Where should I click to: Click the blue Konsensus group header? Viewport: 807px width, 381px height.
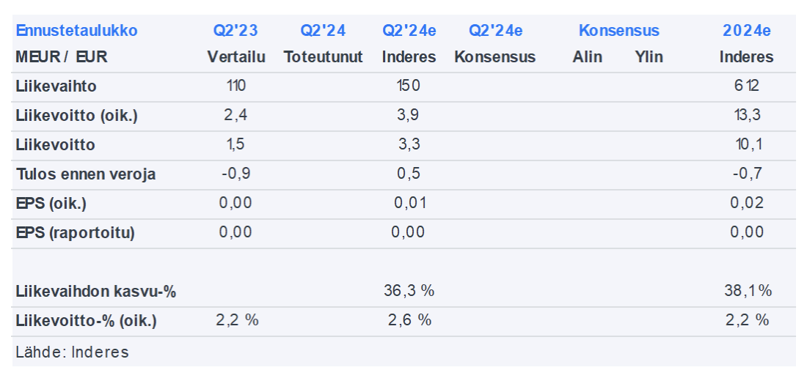tap(618, 31)
